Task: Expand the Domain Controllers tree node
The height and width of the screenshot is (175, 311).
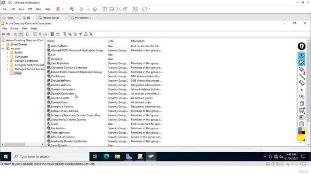Action: coord(7,61)
